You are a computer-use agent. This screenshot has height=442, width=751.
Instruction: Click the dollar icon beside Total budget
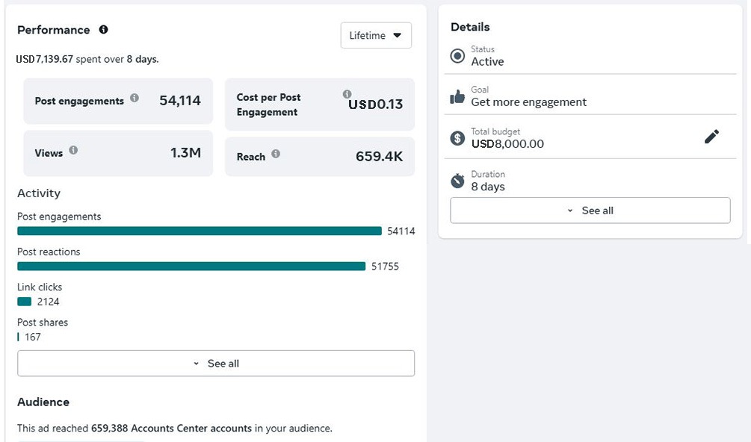tap(457, 138)
